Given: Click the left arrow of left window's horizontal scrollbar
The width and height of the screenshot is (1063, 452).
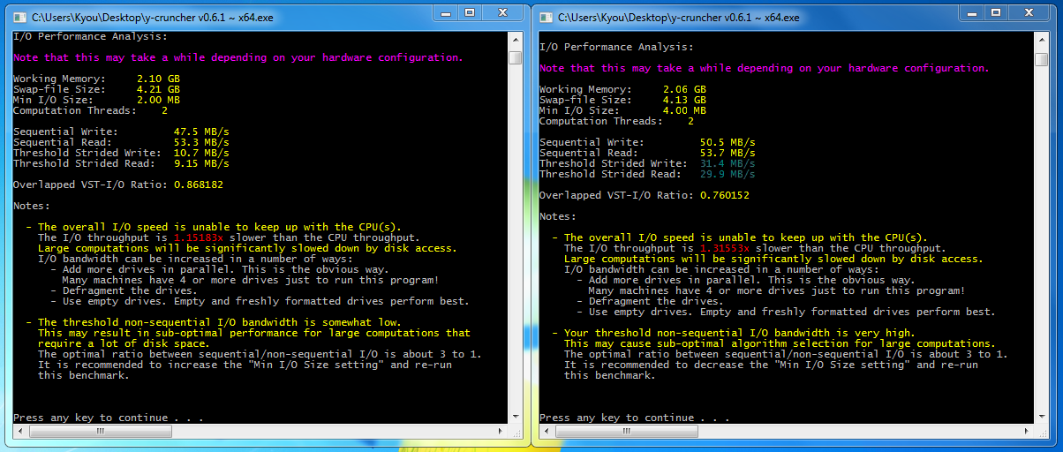Looking at the screenshot, I should click(19, 432).
